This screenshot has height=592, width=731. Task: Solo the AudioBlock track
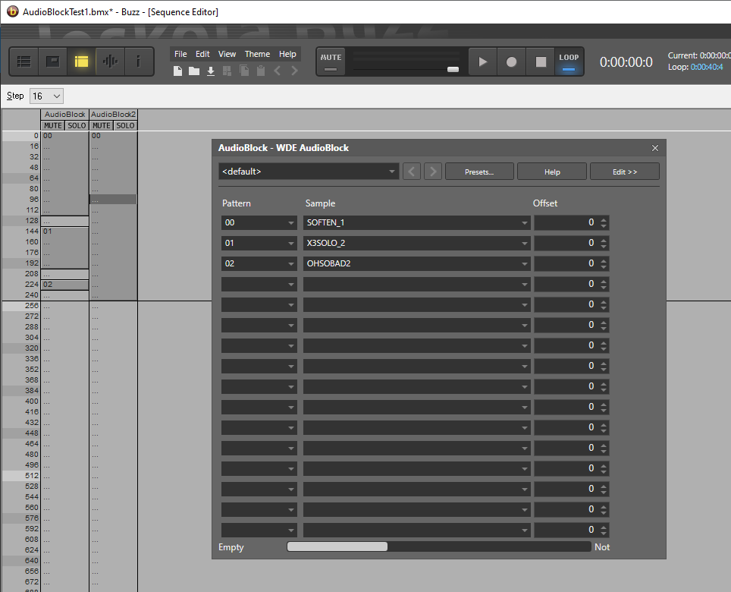(76, 125)
